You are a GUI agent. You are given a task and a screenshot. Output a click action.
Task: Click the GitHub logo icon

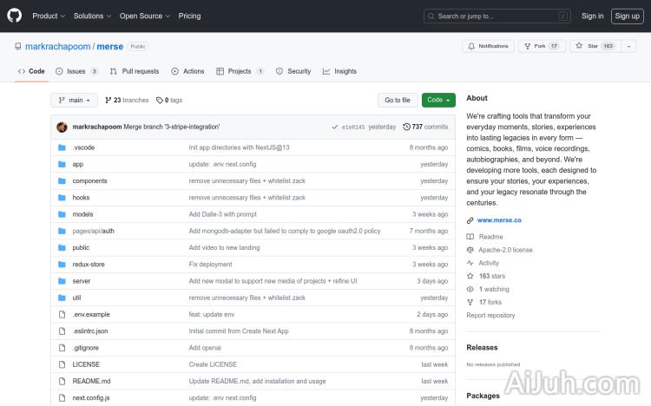tap(15, 16)
